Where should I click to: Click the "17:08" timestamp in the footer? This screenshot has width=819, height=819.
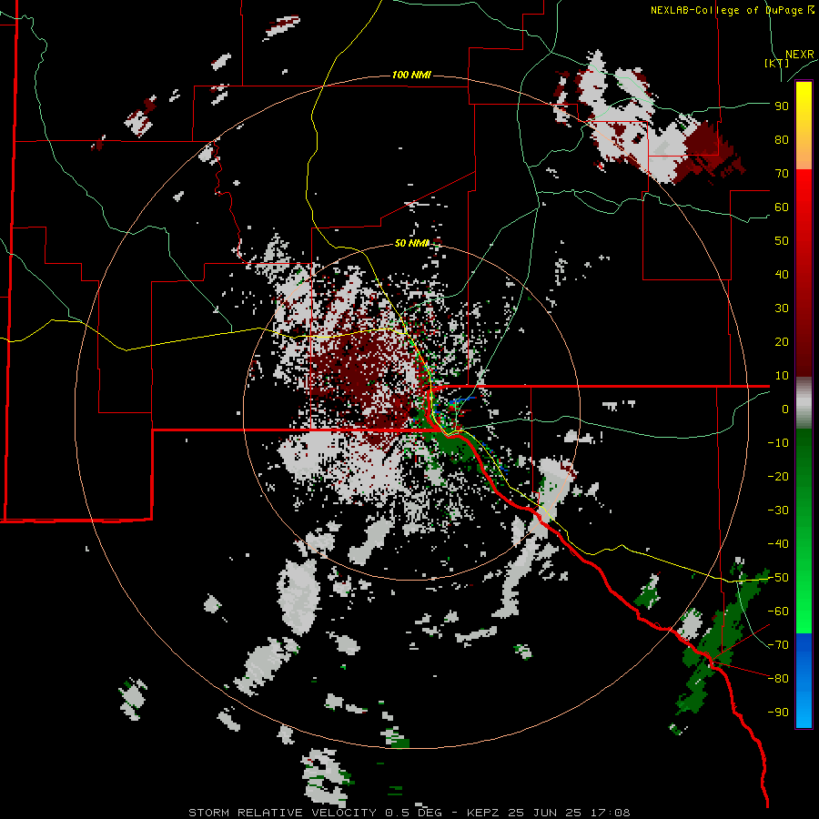(x=609, y=813)
